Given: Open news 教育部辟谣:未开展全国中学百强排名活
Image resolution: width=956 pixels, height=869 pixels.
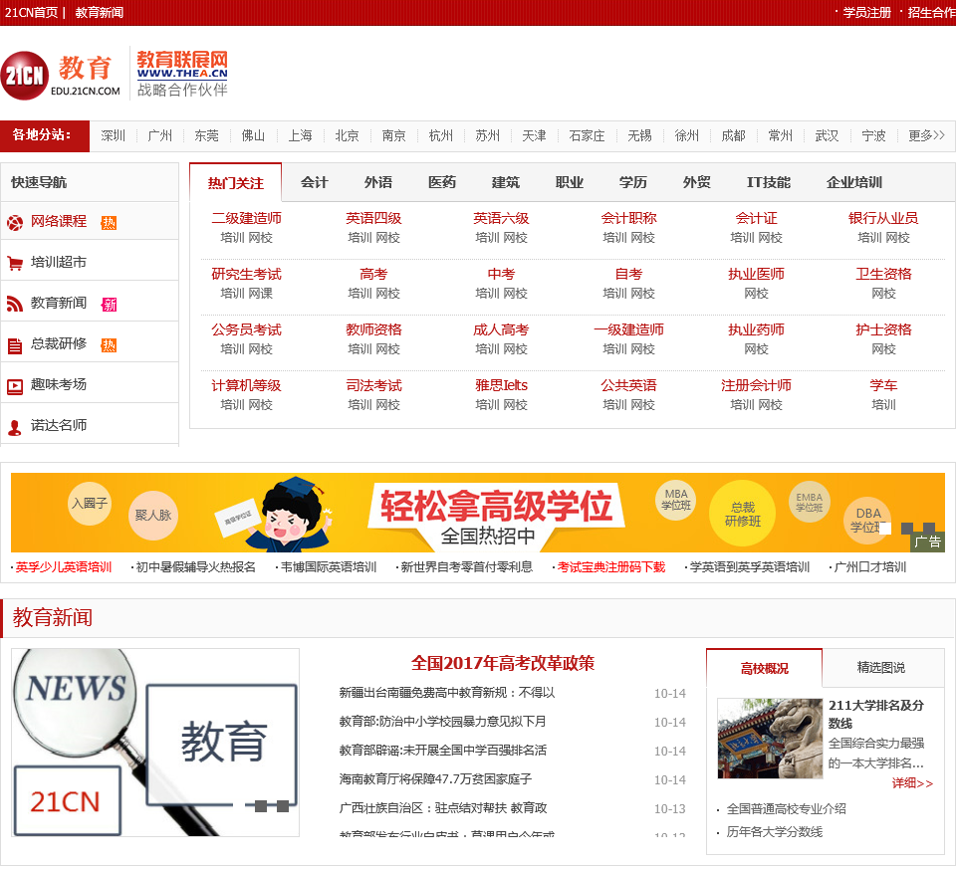Looking at the screenshot, I should coord(442,751).
